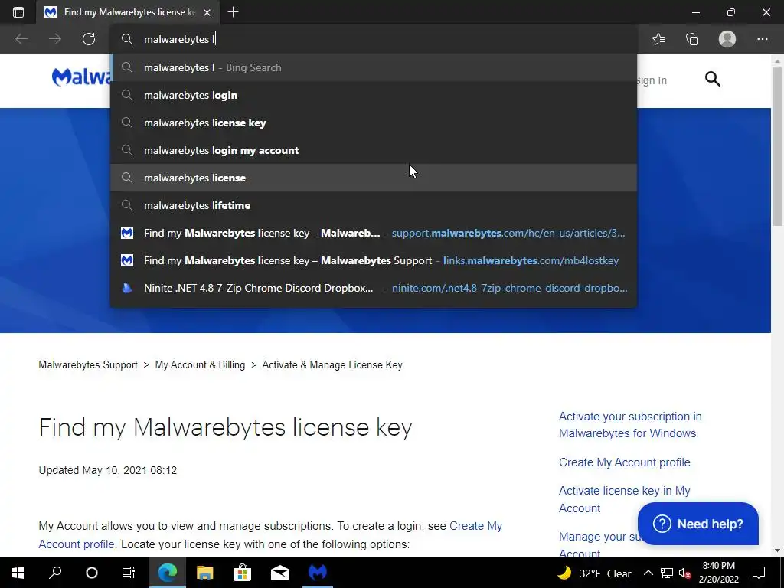Open the notification center icon
784x588 pixels.
pos(759,573)
